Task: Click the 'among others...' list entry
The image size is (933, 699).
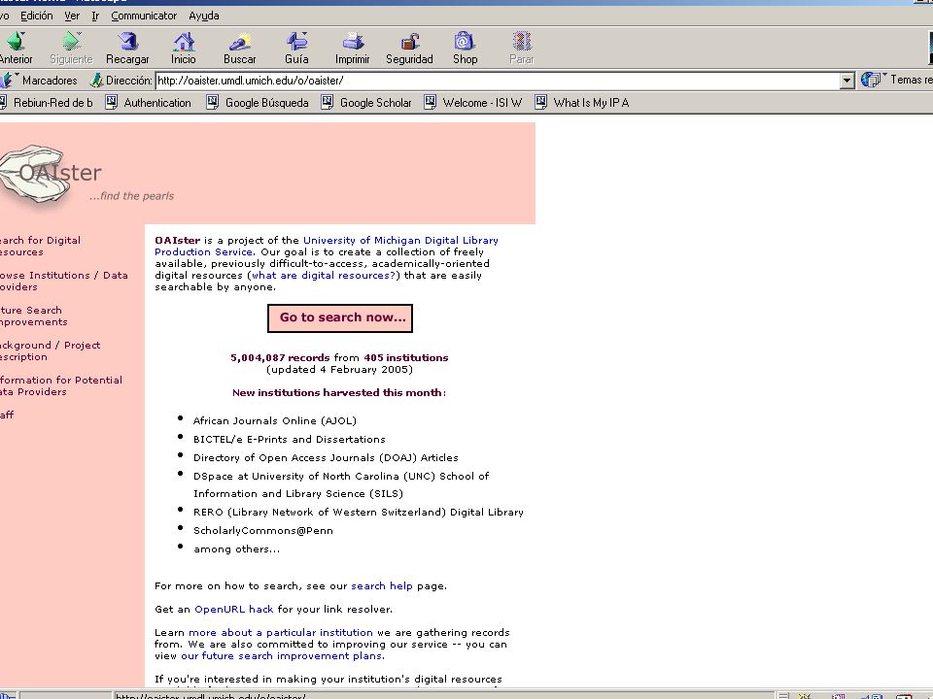Action: click(236, 549)
